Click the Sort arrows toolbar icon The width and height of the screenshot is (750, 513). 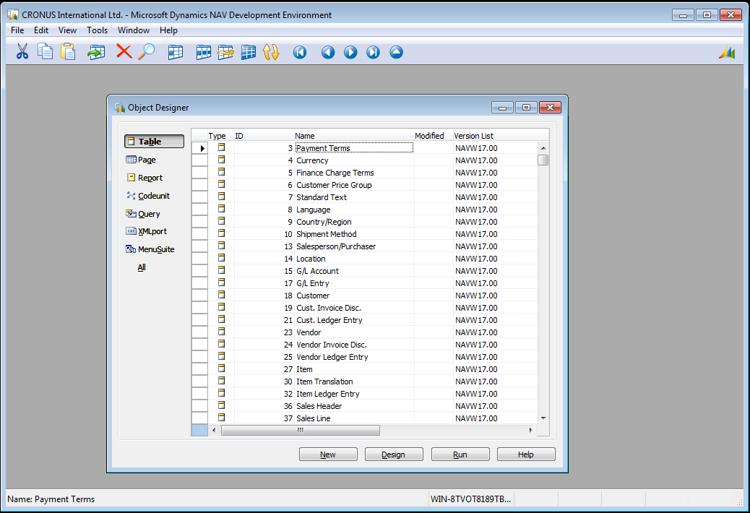(271, 52)
